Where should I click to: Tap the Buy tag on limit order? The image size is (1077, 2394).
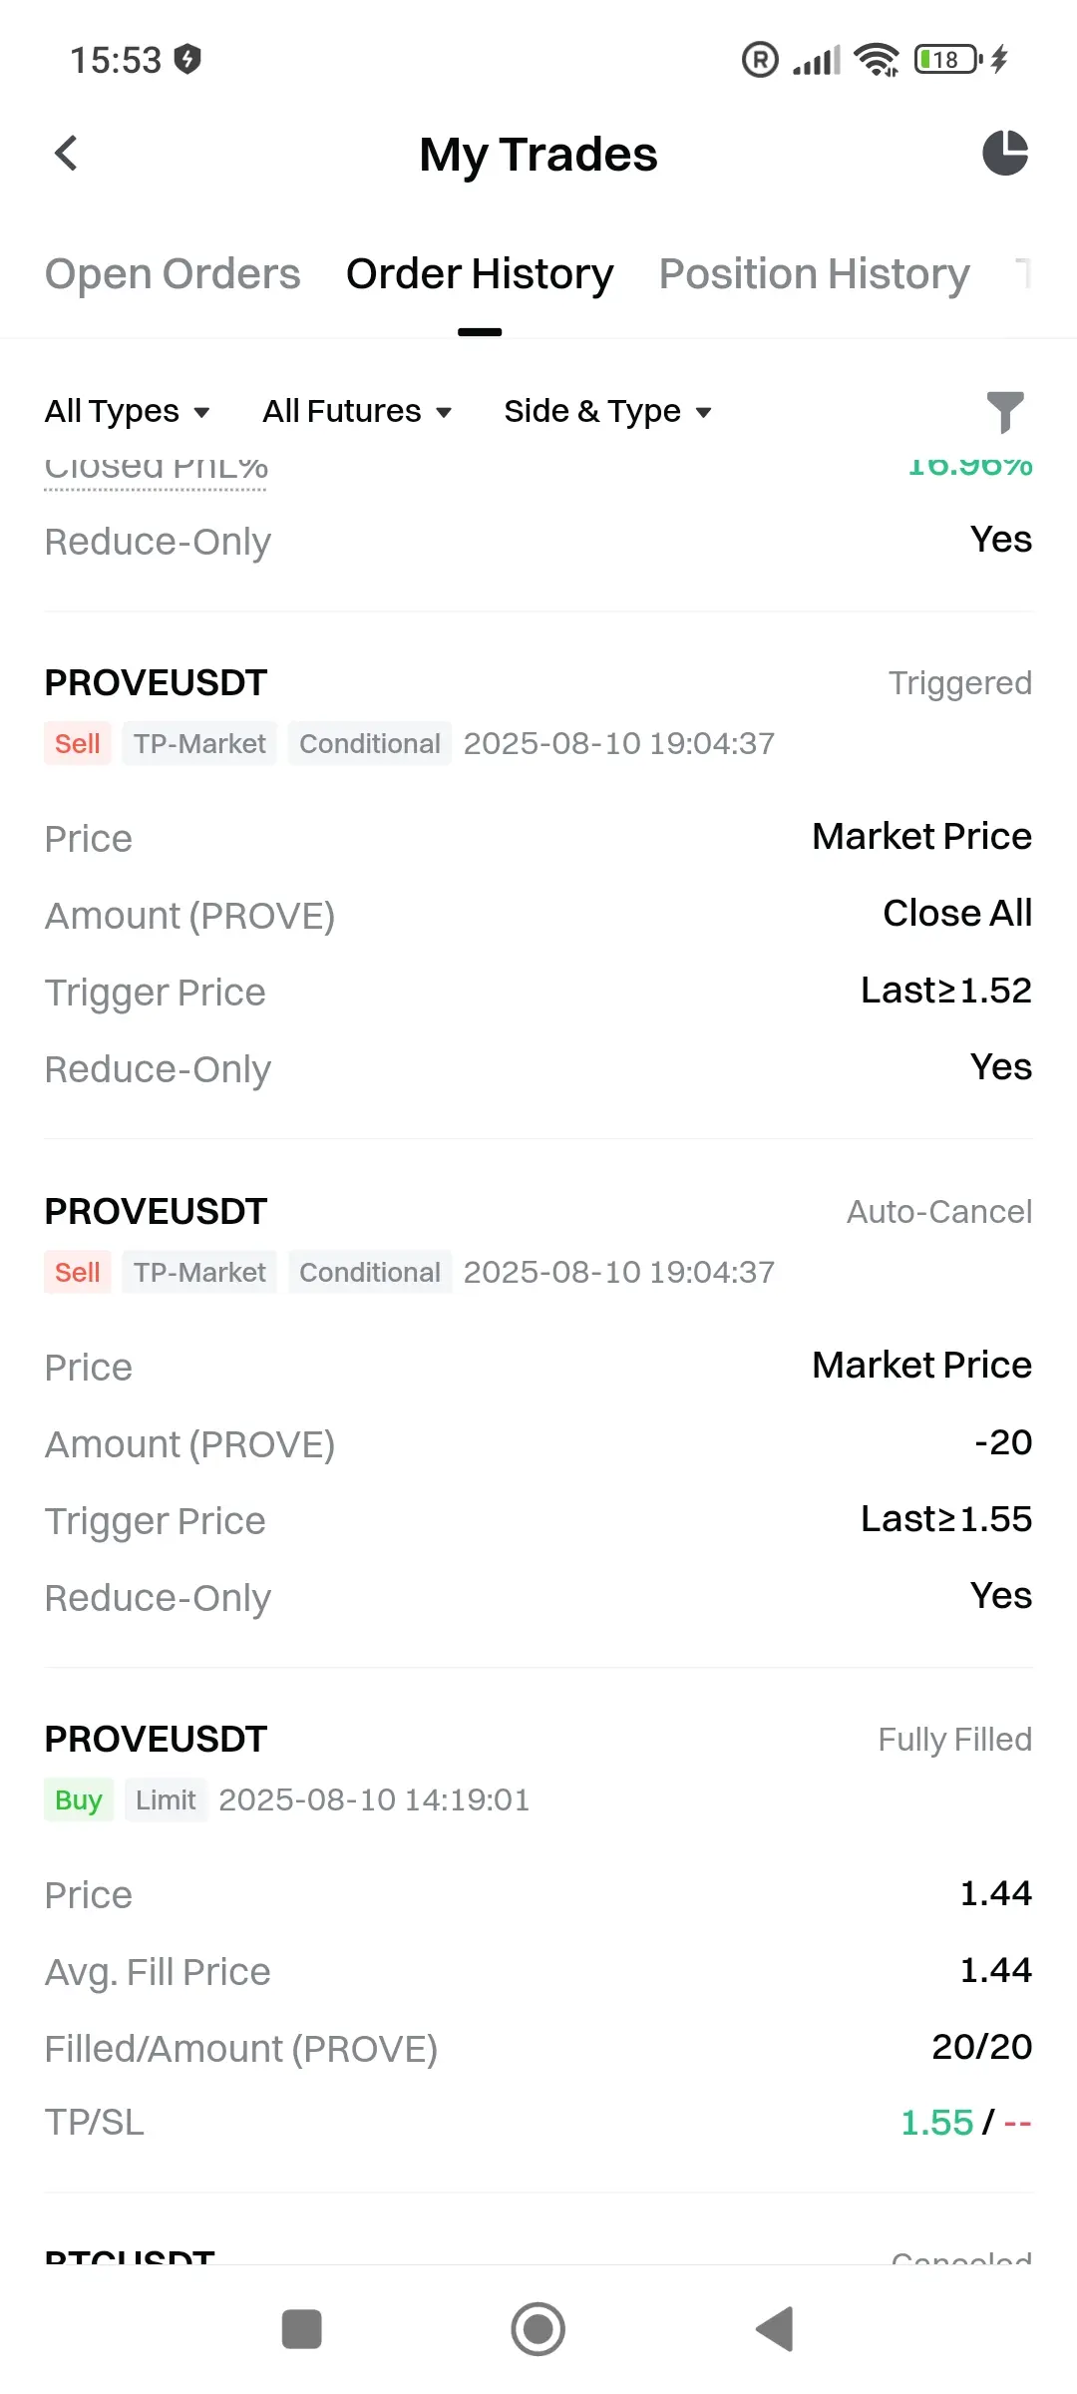point(79,1799)
